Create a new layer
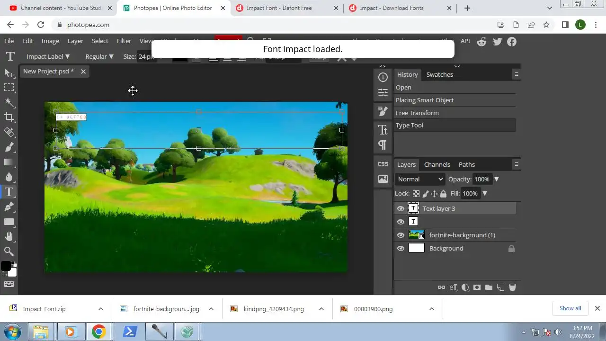606x341 pixels. (x=500, y=287)
